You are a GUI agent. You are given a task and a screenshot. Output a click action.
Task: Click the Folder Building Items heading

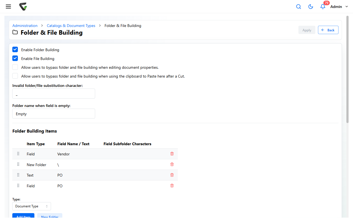tap(34, 131)
